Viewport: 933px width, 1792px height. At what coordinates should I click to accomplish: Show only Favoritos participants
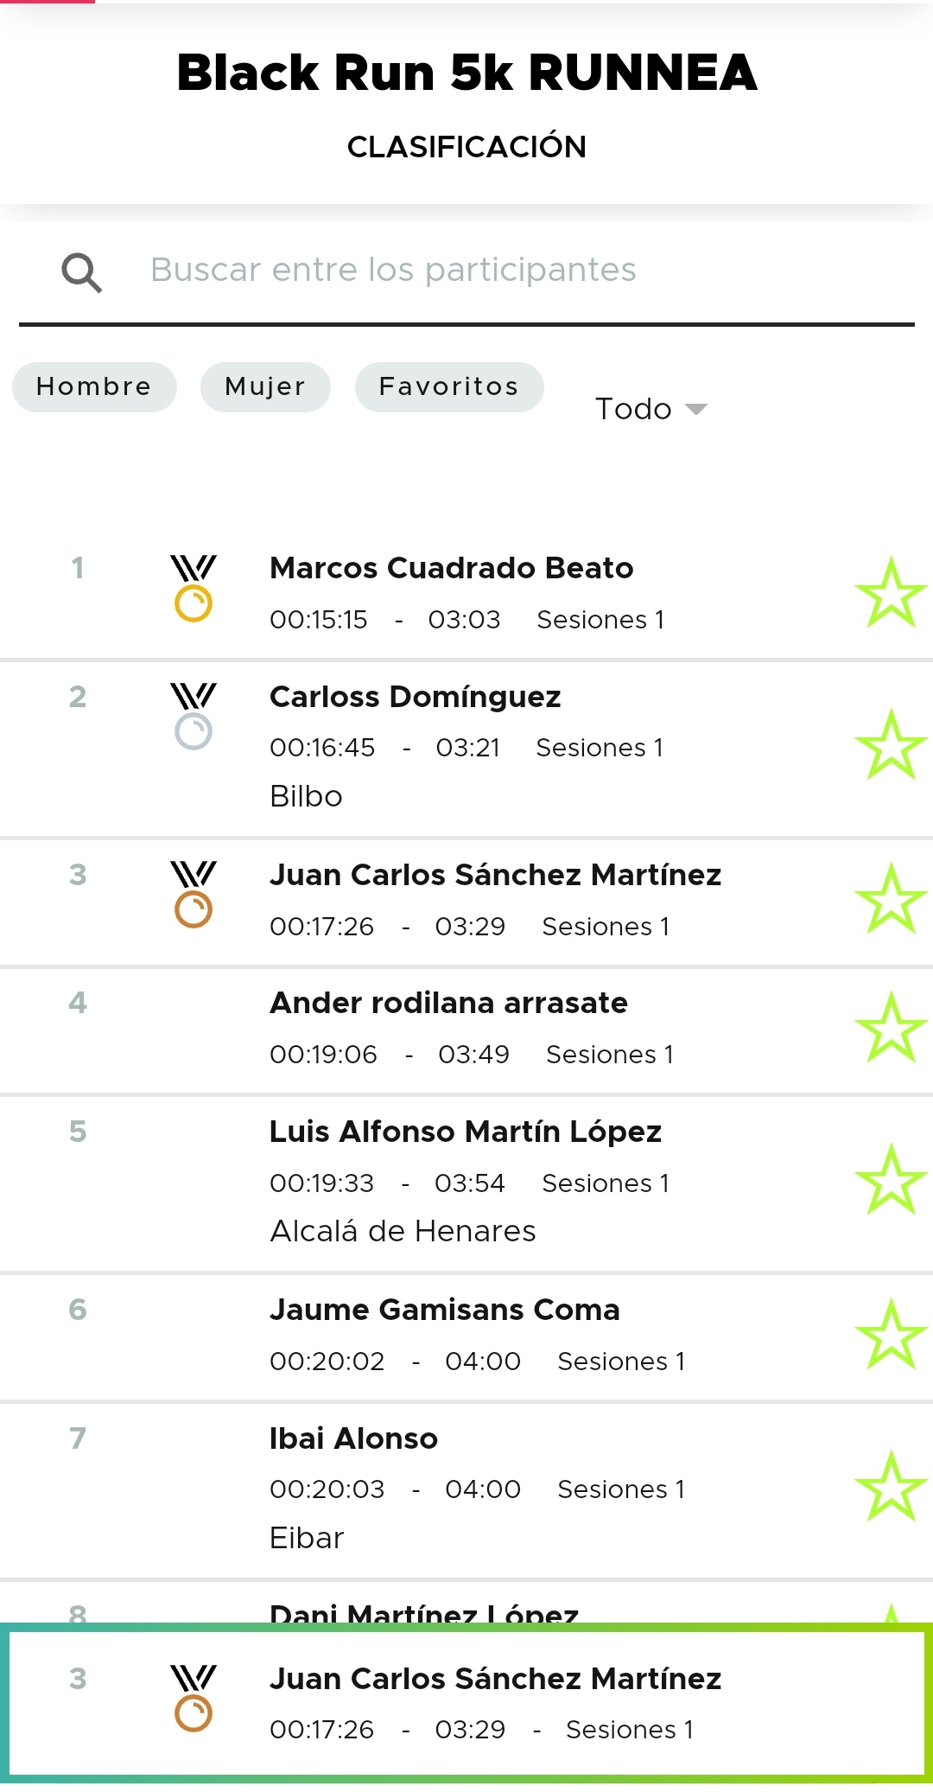449,387
